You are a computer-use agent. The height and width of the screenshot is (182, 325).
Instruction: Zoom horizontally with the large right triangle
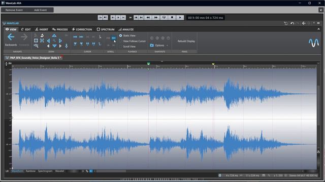60,41
